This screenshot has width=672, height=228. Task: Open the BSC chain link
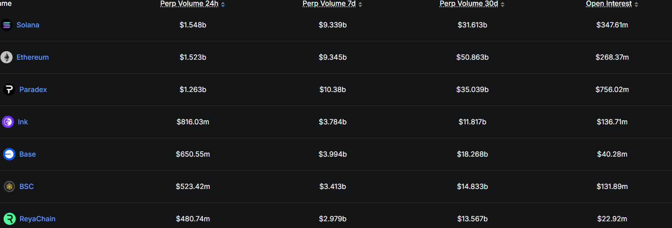coord(26,187)
